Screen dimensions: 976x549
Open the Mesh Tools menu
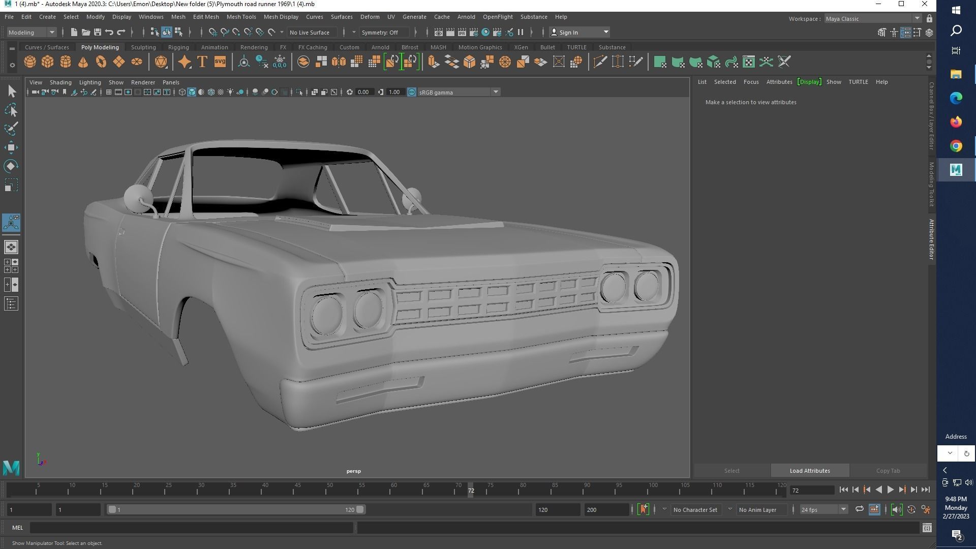click(x=241, y=17)
